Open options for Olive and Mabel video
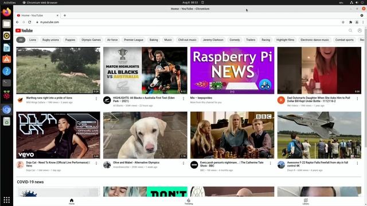 183,163
